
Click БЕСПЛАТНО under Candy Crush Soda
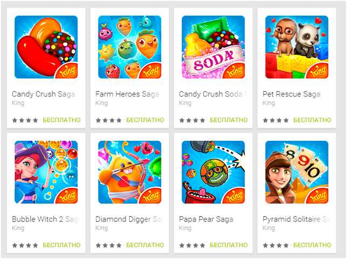pos(228,120)
